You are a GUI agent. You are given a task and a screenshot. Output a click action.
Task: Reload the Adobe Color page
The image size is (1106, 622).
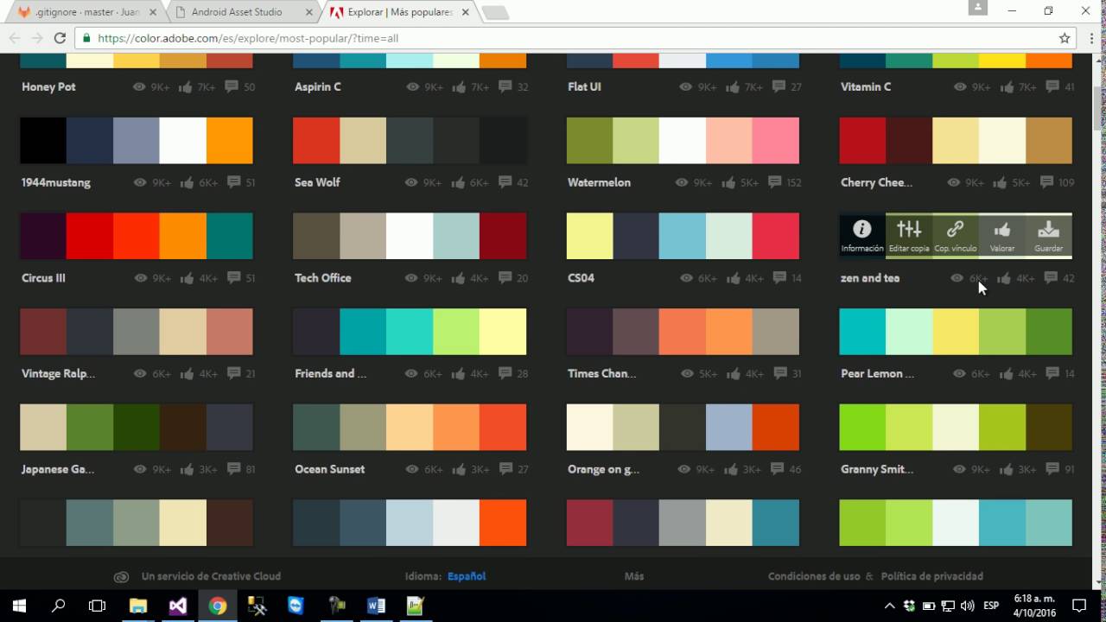coord(60,38)
